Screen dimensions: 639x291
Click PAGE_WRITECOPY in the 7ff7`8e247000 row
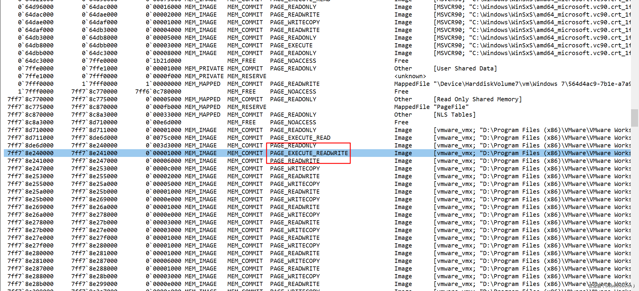(295, 168)
